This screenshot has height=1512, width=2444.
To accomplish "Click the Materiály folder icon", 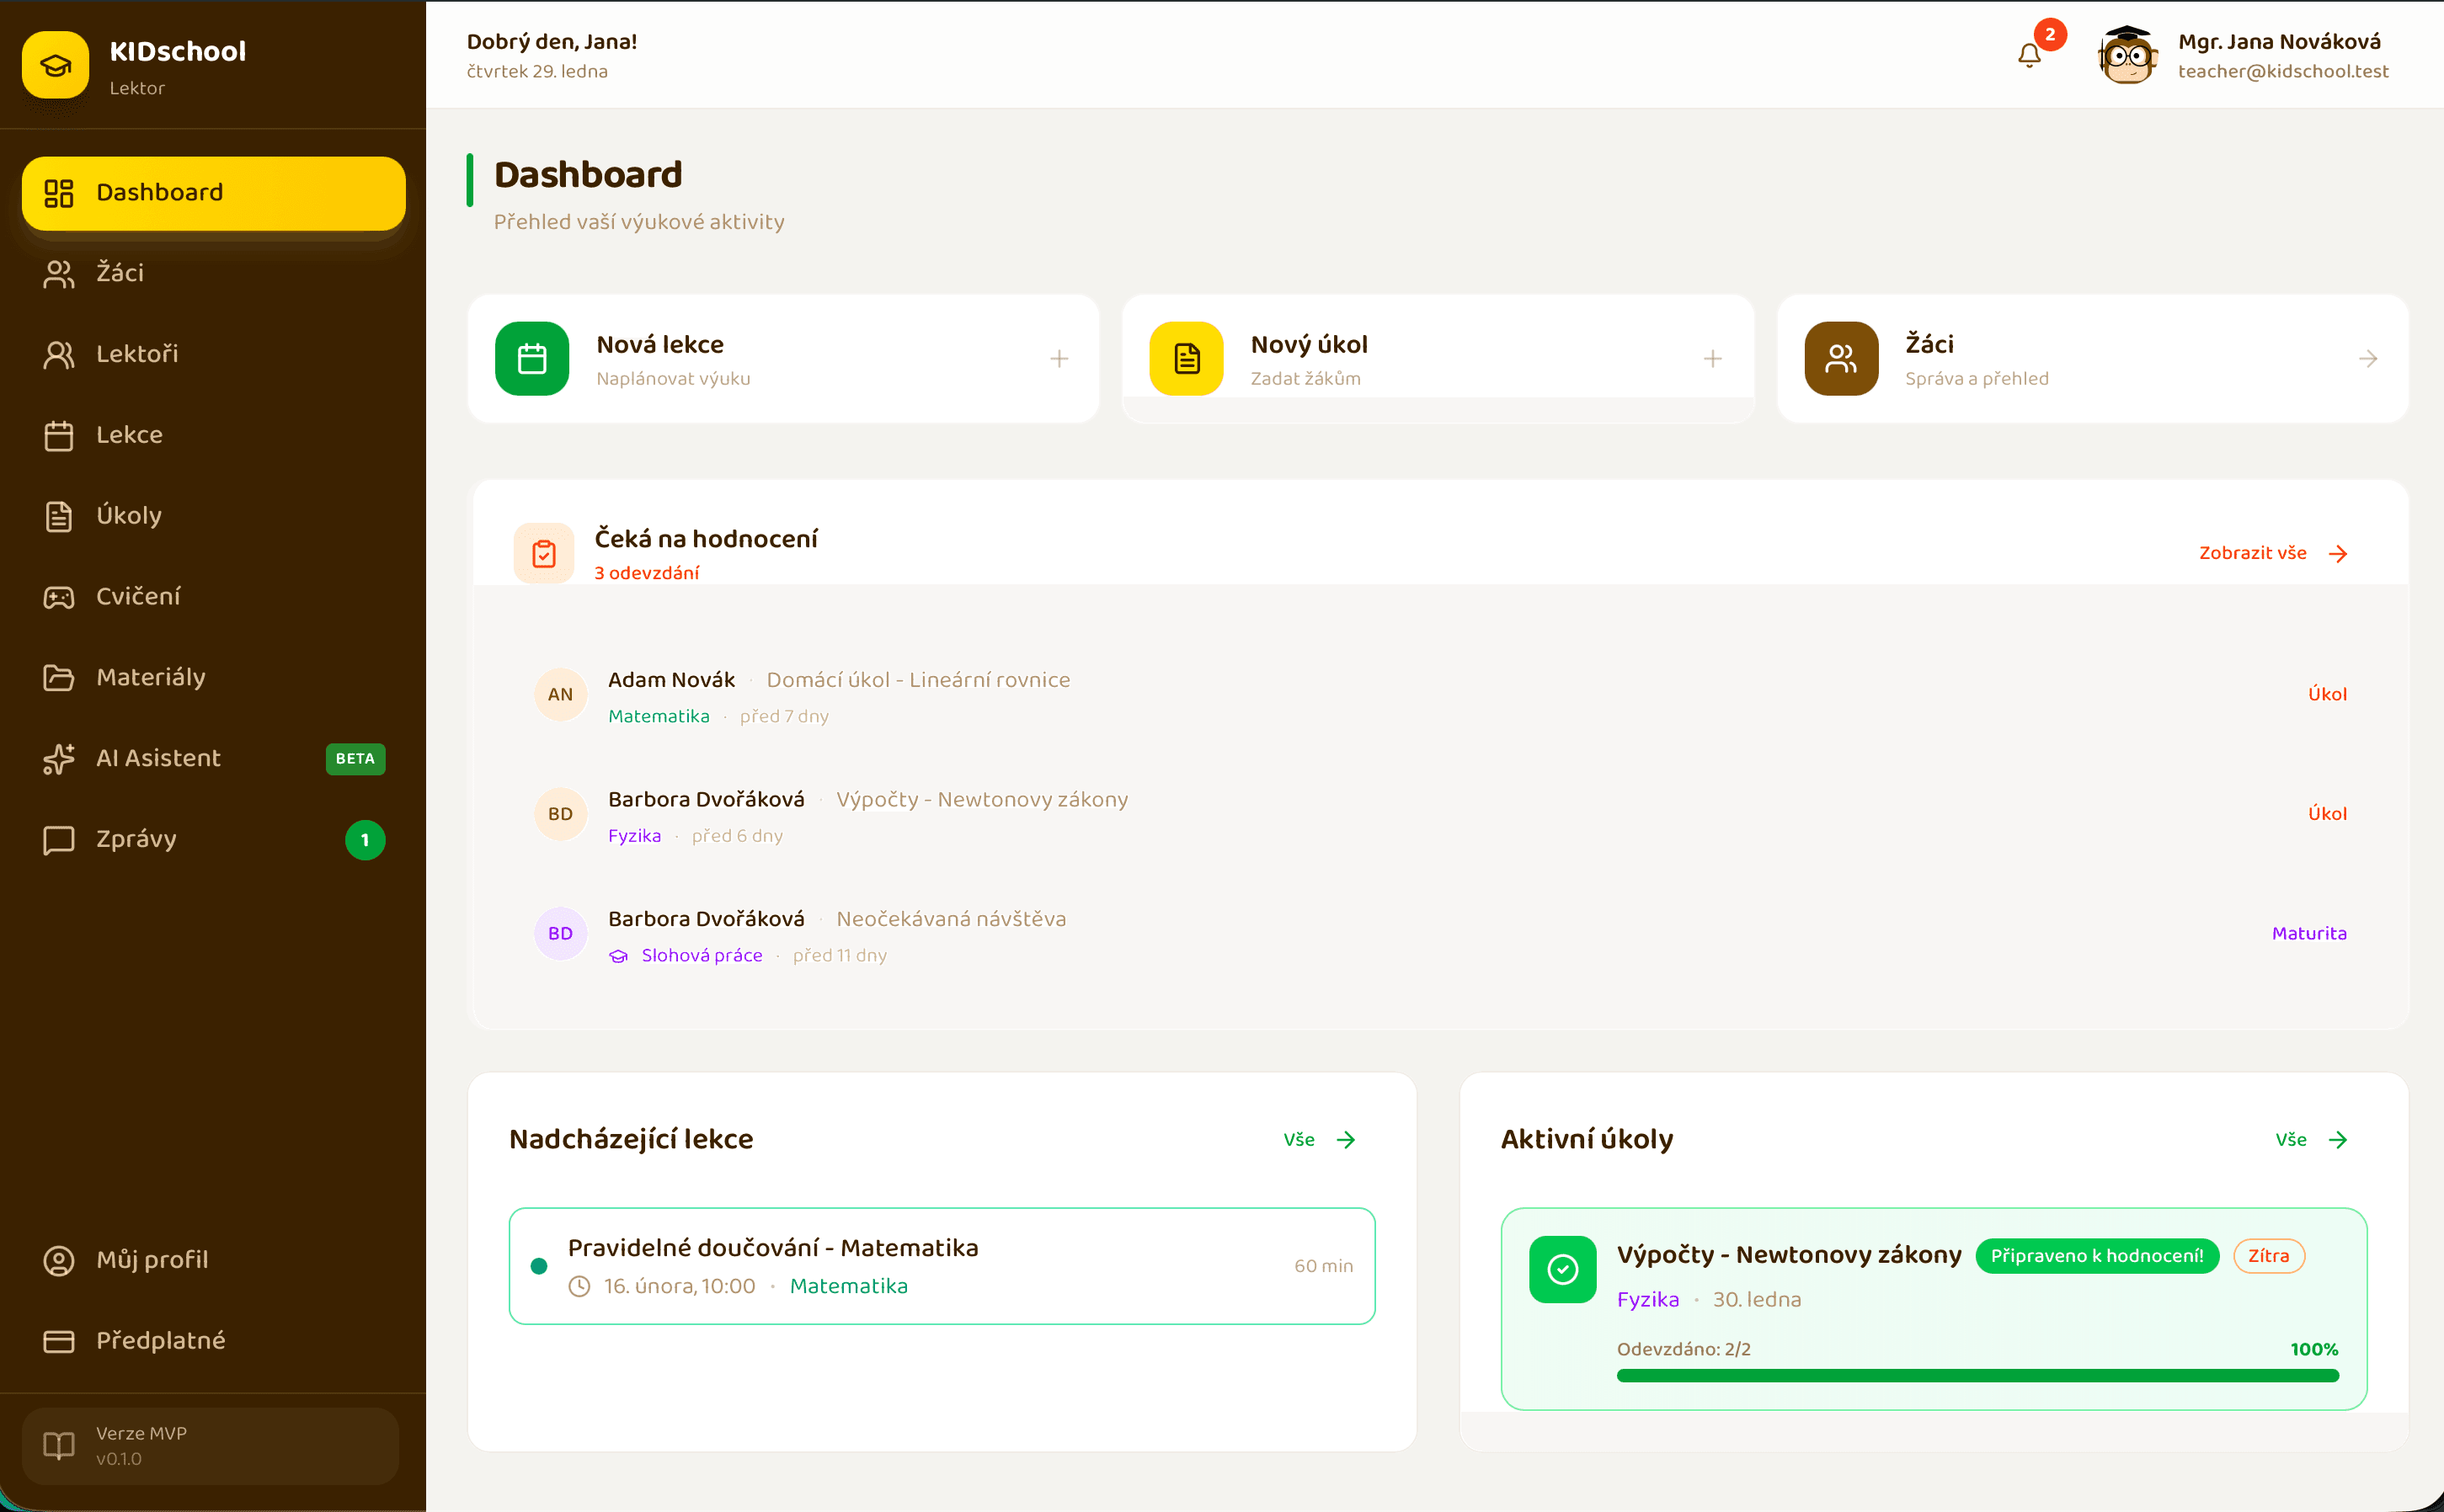I will tap(58, 678).
